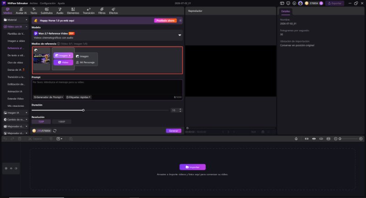Click the bell icon in Happy Horse banner
The width and height of the screenshot is (366, 198).
coord(36,21)
